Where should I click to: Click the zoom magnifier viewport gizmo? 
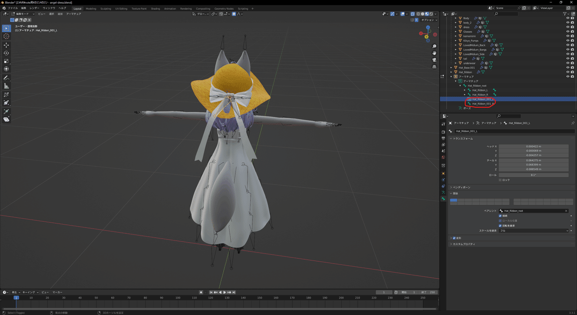tap(434, 47)
